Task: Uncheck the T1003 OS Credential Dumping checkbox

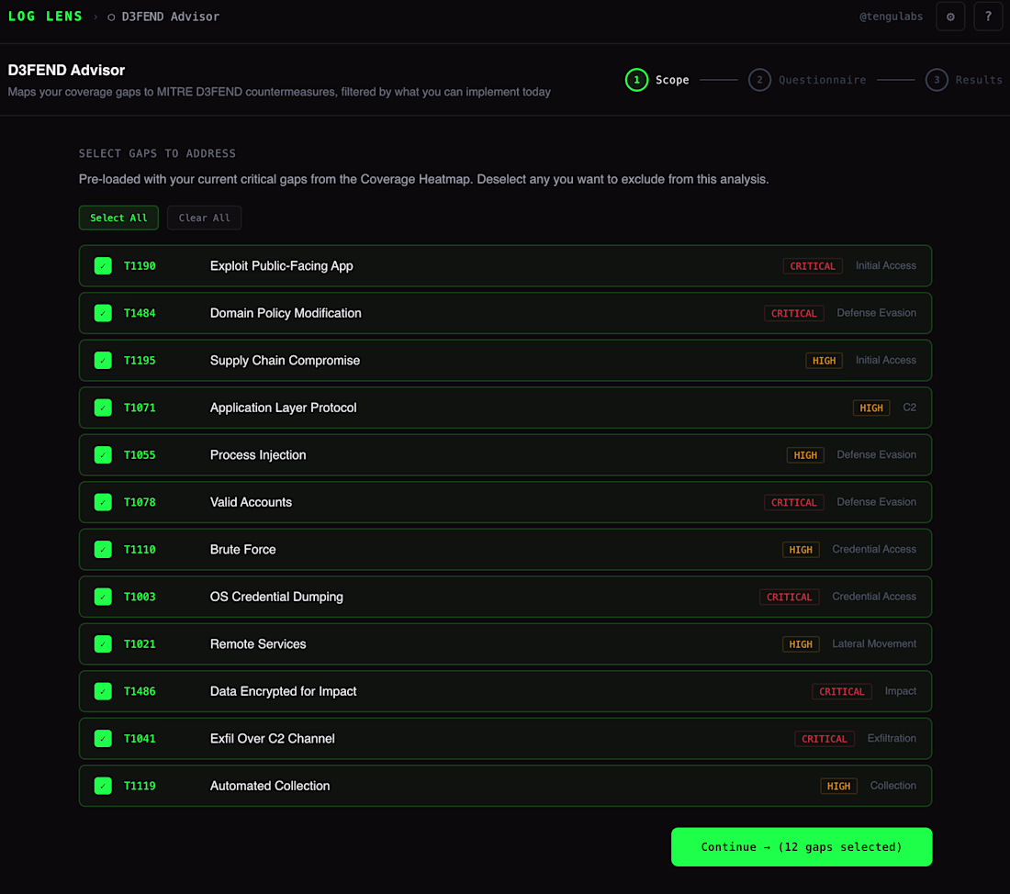Action: 103,598
